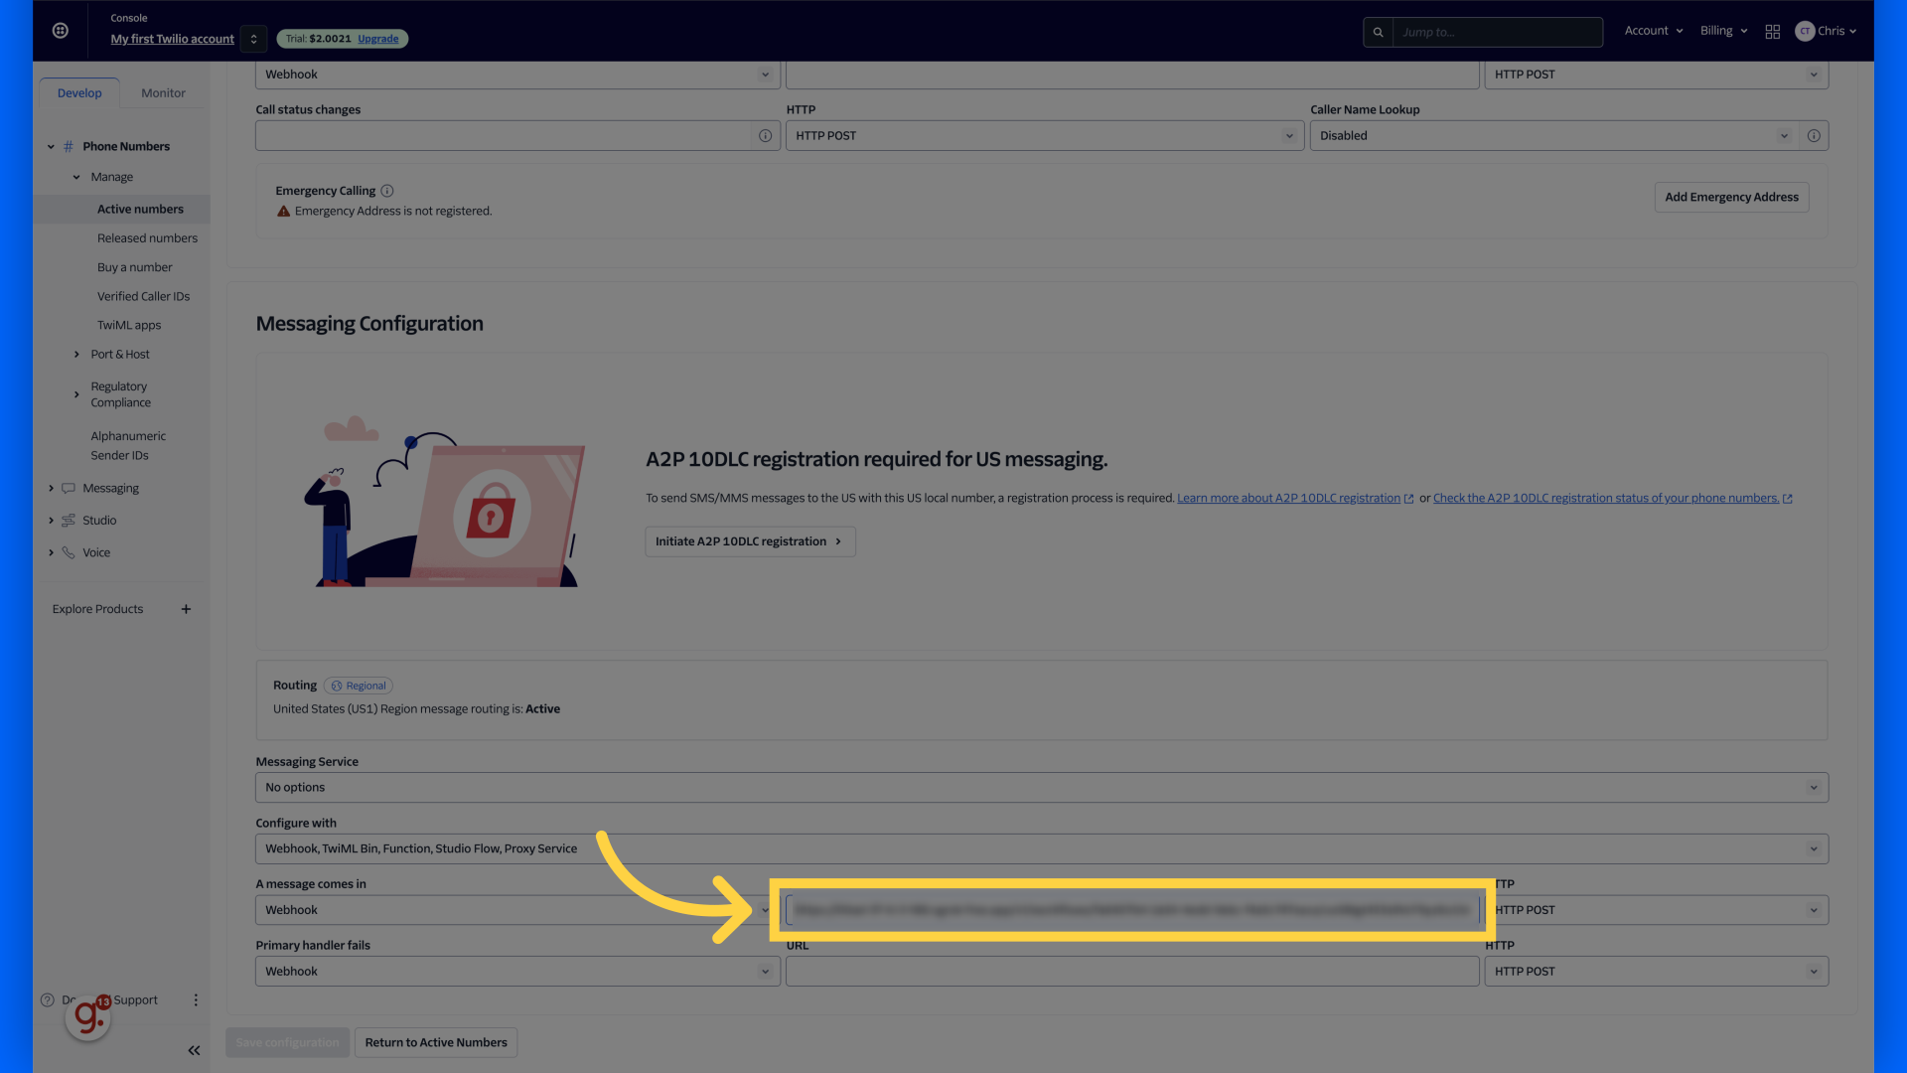The image size is (1907, 1073).
Task: Open message comes in HTTP POST dropdown
Action: 1657,911
